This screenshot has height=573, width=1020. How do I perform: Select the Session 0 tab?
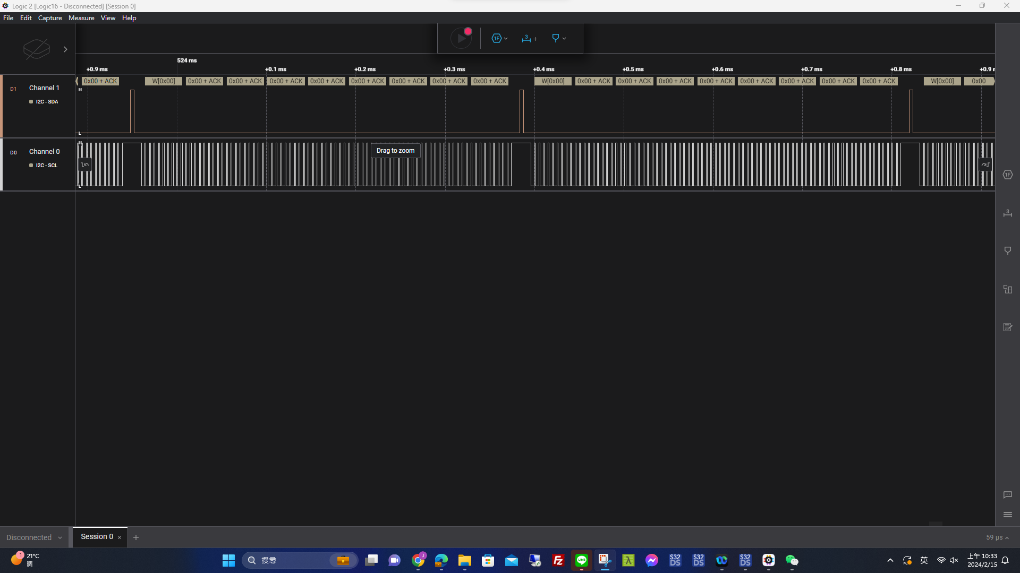tap(97, 536)
